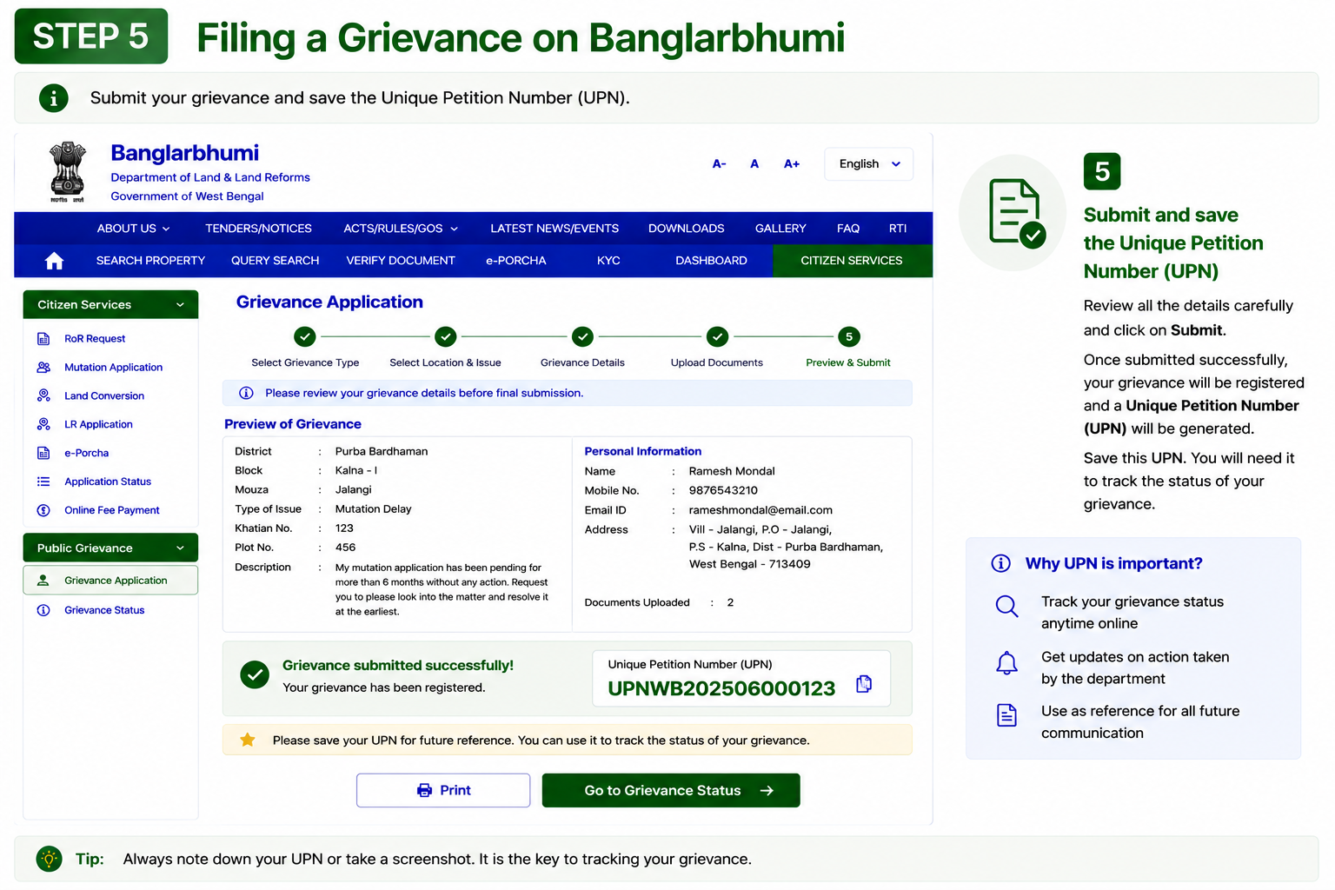Click the home icon in navigation bar
The image size is (1335, 890).
click(x=54, y=261)
